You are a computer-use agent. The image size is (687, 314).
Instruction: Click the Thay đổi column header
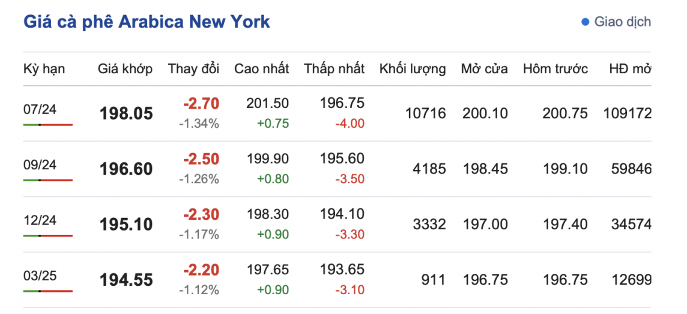(x=193, y=69)
